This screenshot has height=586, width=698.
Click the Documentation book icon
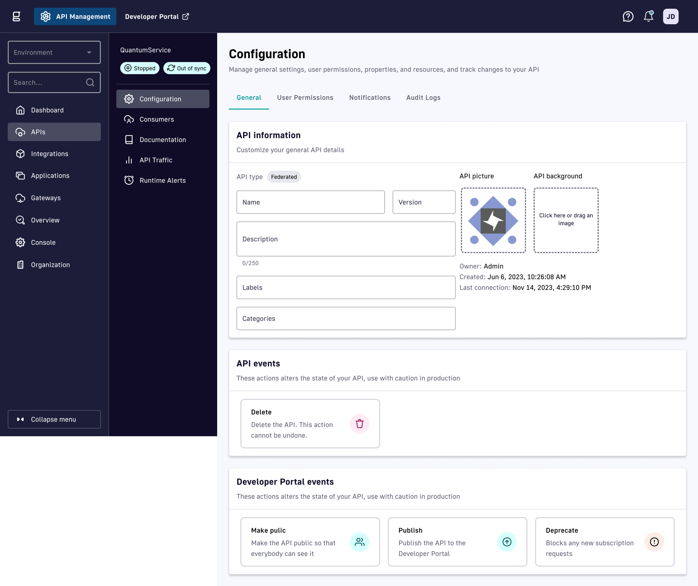[129, 140]
